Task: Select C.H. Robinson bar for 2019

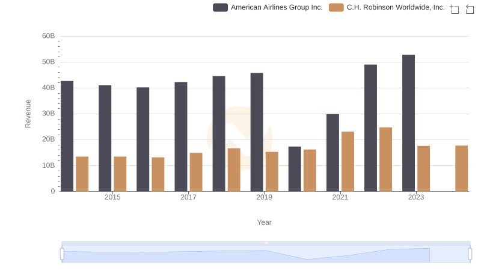Action: (272, 172)
